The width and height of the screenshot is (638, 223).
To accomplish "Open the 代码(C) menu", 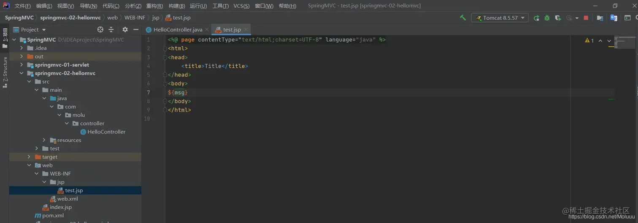I will click(x=111, y=6).
